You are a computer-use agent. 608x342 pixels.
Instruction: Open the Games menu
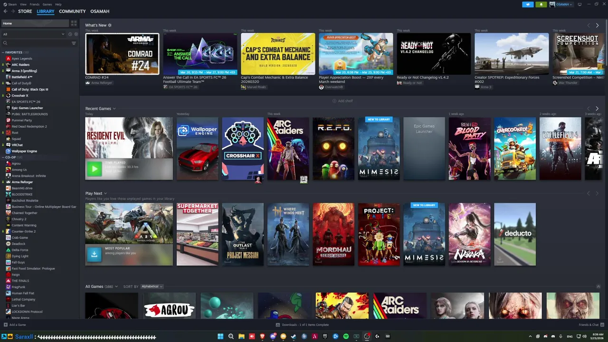point(47,4)
